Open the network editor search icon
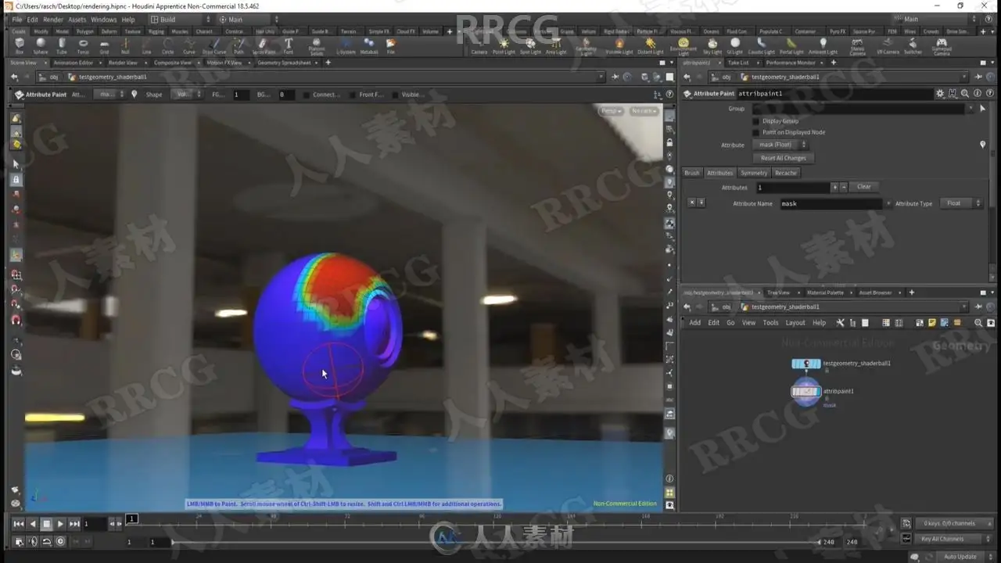The image size is (1001, 563). coord(978,322)
